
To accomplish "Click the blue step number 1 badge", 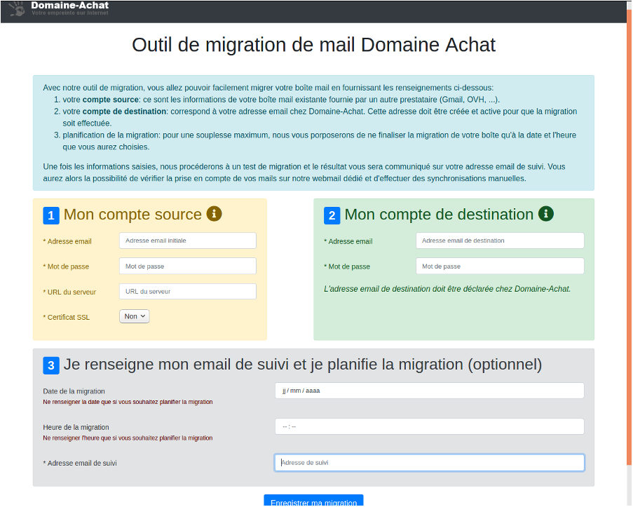I will 51,216.
